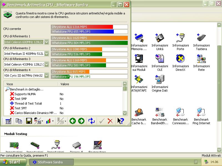The image size is (222, 166).
Task: Click the red X cancel toolbar icon
Action: pos(110,121)
